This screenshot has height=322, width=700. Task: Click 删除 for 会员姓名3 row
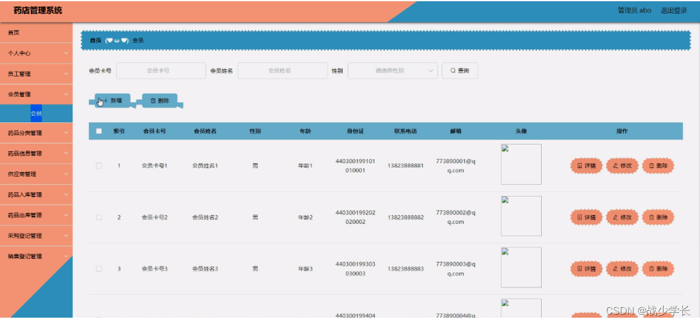pos(658,269)
